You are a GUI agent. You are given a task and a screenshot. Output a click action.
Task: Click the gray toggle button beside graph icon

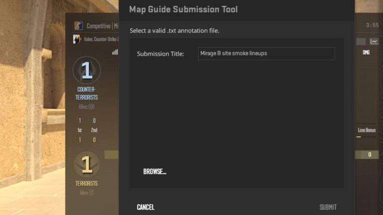(361, 42)
